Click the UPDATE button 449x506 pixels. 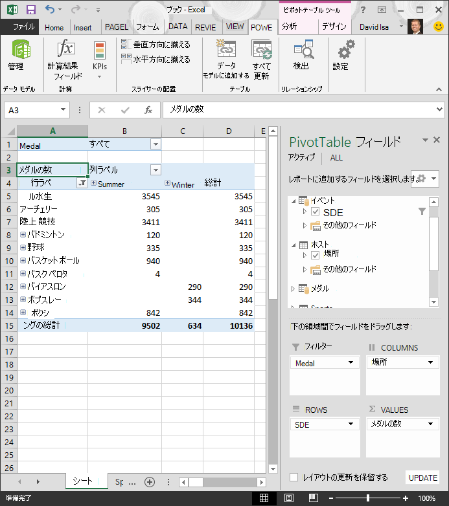[423, 478]
